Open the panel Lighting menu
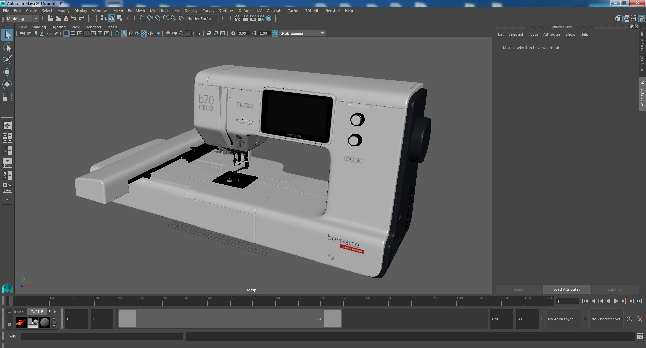 click(x=58, y=27)
